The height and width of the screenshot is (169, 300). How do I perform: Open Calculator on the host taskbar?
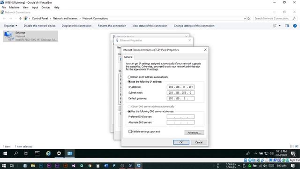coord(98,166)
